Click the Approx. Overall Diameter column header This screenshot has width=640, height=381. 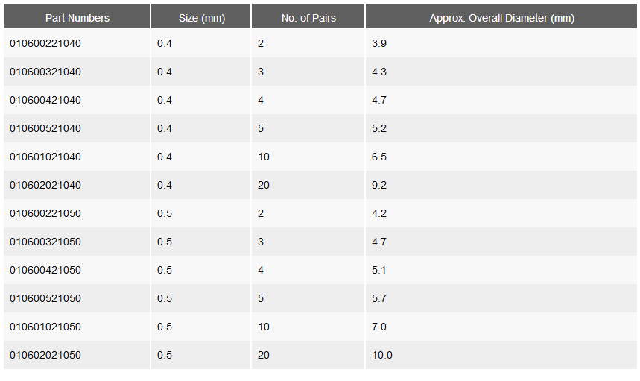tap(501, 18)
